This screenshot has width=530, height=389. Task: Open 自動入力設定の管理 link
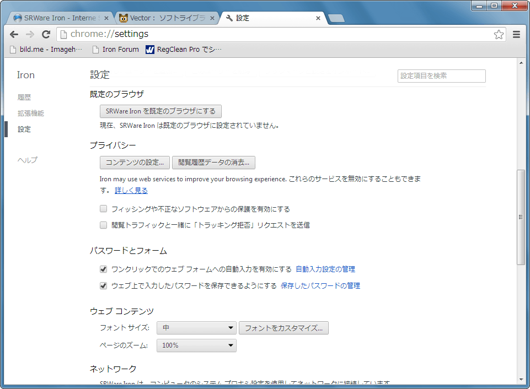click(x=325, y=269)
